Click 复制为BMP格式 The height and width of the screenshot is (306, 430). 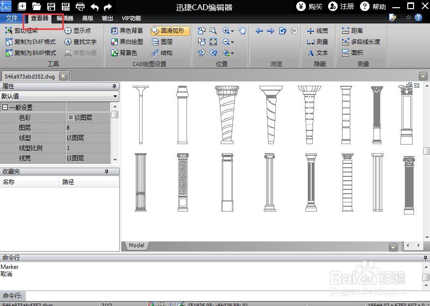31,53
